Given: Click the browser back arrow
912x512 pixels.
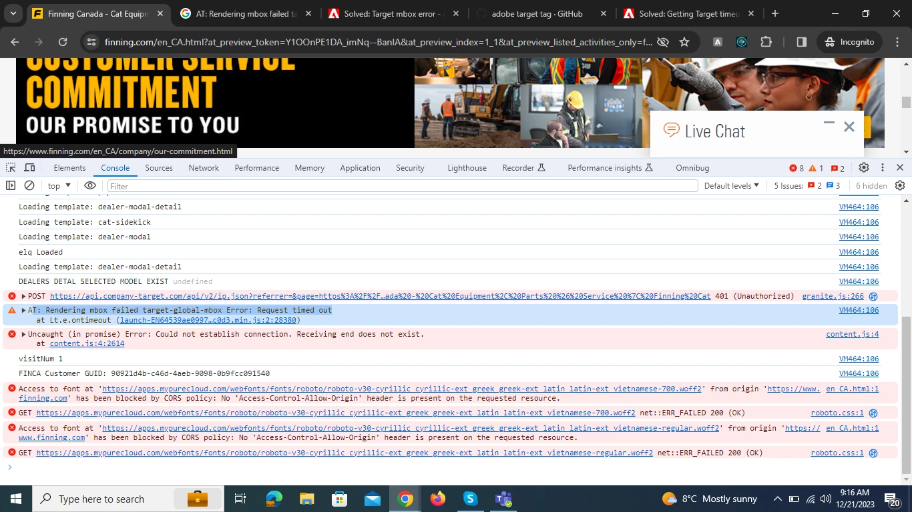Looking at the screenshot, I should pos(15,42).
